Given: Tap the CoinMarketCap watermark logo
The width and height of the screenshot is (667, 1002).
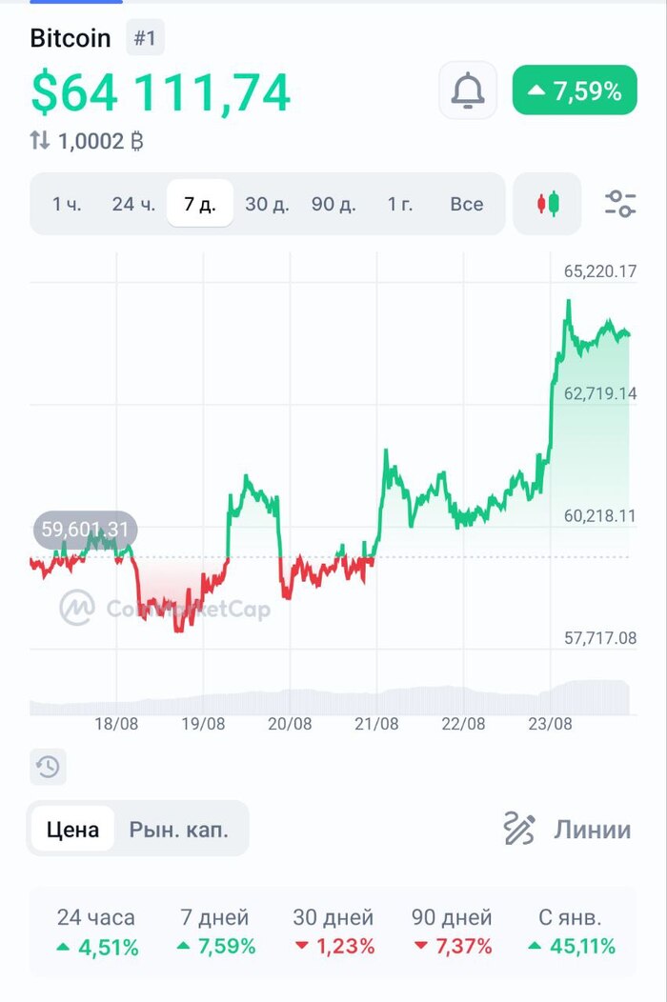Looking at the screenshot, I should pos(77,608).
